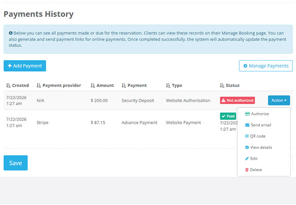This screenshot has width=296, height=205.
Task: Click the envelope icon beside Send email
Action: pos(247,125)
